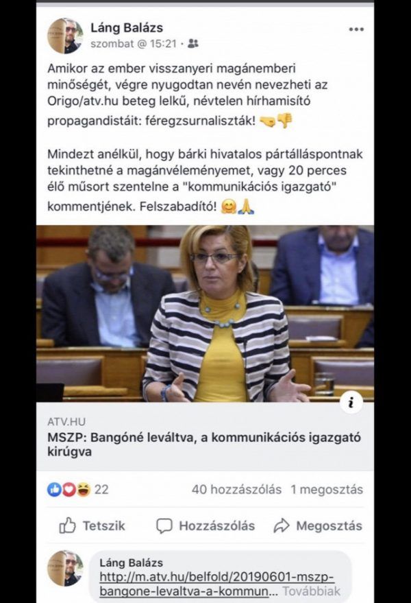Click the thumbs-up Tetszik icon

pyautogui.click(x=68, y=525)
